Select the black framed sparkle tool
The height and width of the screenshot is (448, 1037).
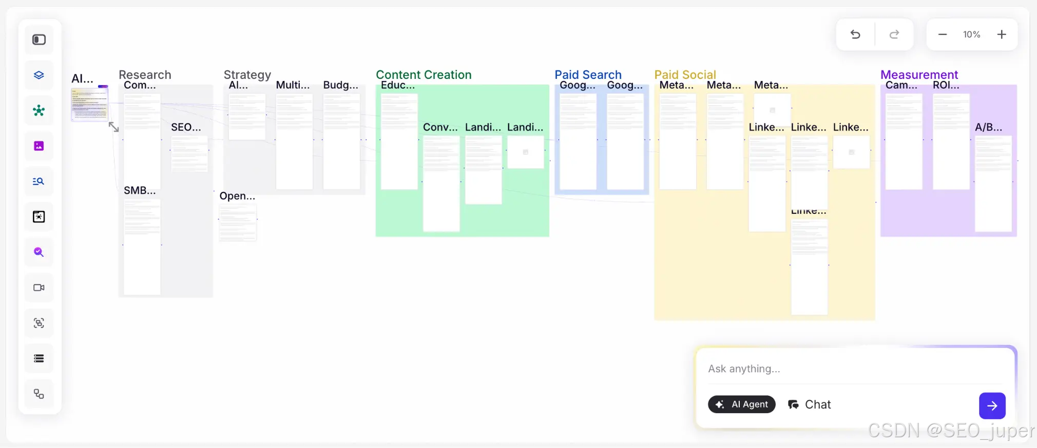click(x=39, y=217)
